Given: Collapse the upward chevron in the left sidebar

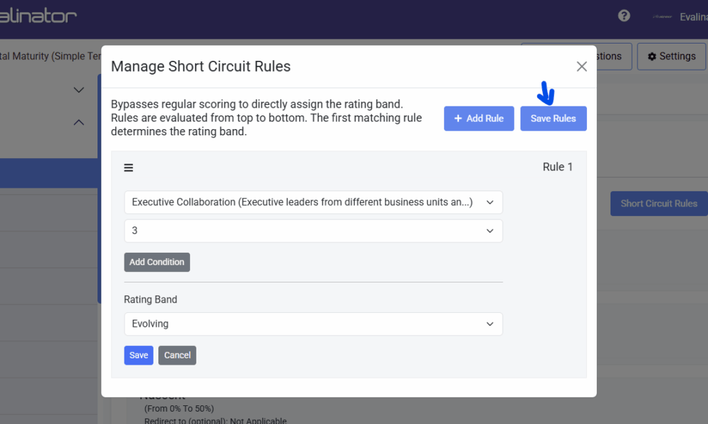Looking at the screenshot, I should click(79, 122).
